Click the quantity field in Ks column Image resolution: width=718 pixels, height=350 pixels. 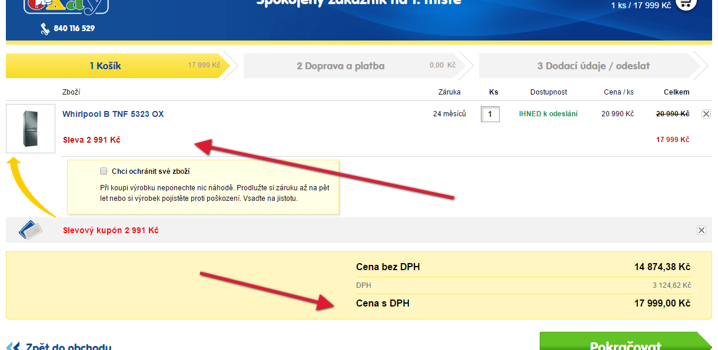click(x=490, y=114)
